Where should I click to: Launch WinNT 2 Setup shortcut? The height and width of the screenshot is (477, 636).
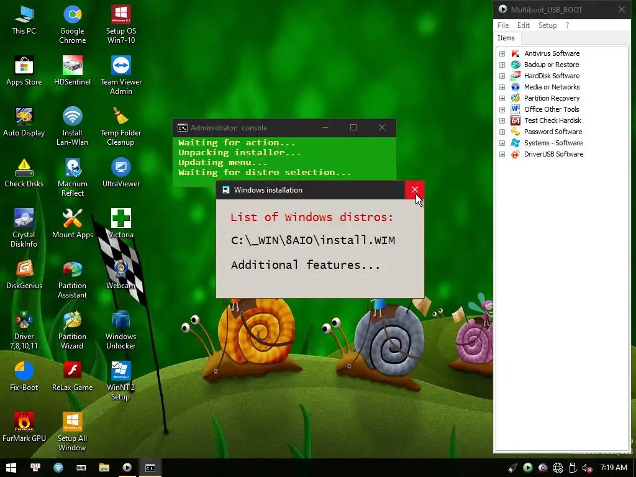pos(121,381)
